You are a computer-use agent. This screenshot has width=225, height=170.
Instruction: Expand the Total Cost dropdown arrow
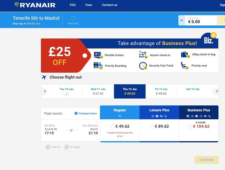tap(182, 21)
